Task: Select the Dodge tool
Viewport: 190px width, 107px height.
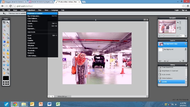Action: click(x=4, y=57)
